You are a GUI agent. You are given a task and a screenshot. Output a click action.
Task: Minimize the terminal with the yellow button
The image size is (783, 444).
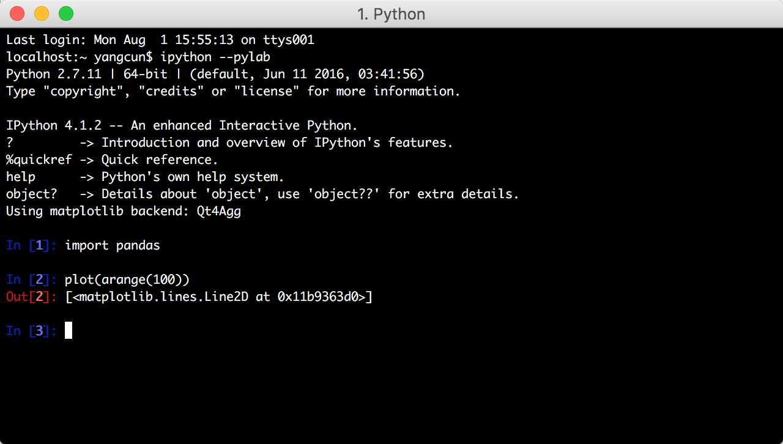[x=42, y=13]
